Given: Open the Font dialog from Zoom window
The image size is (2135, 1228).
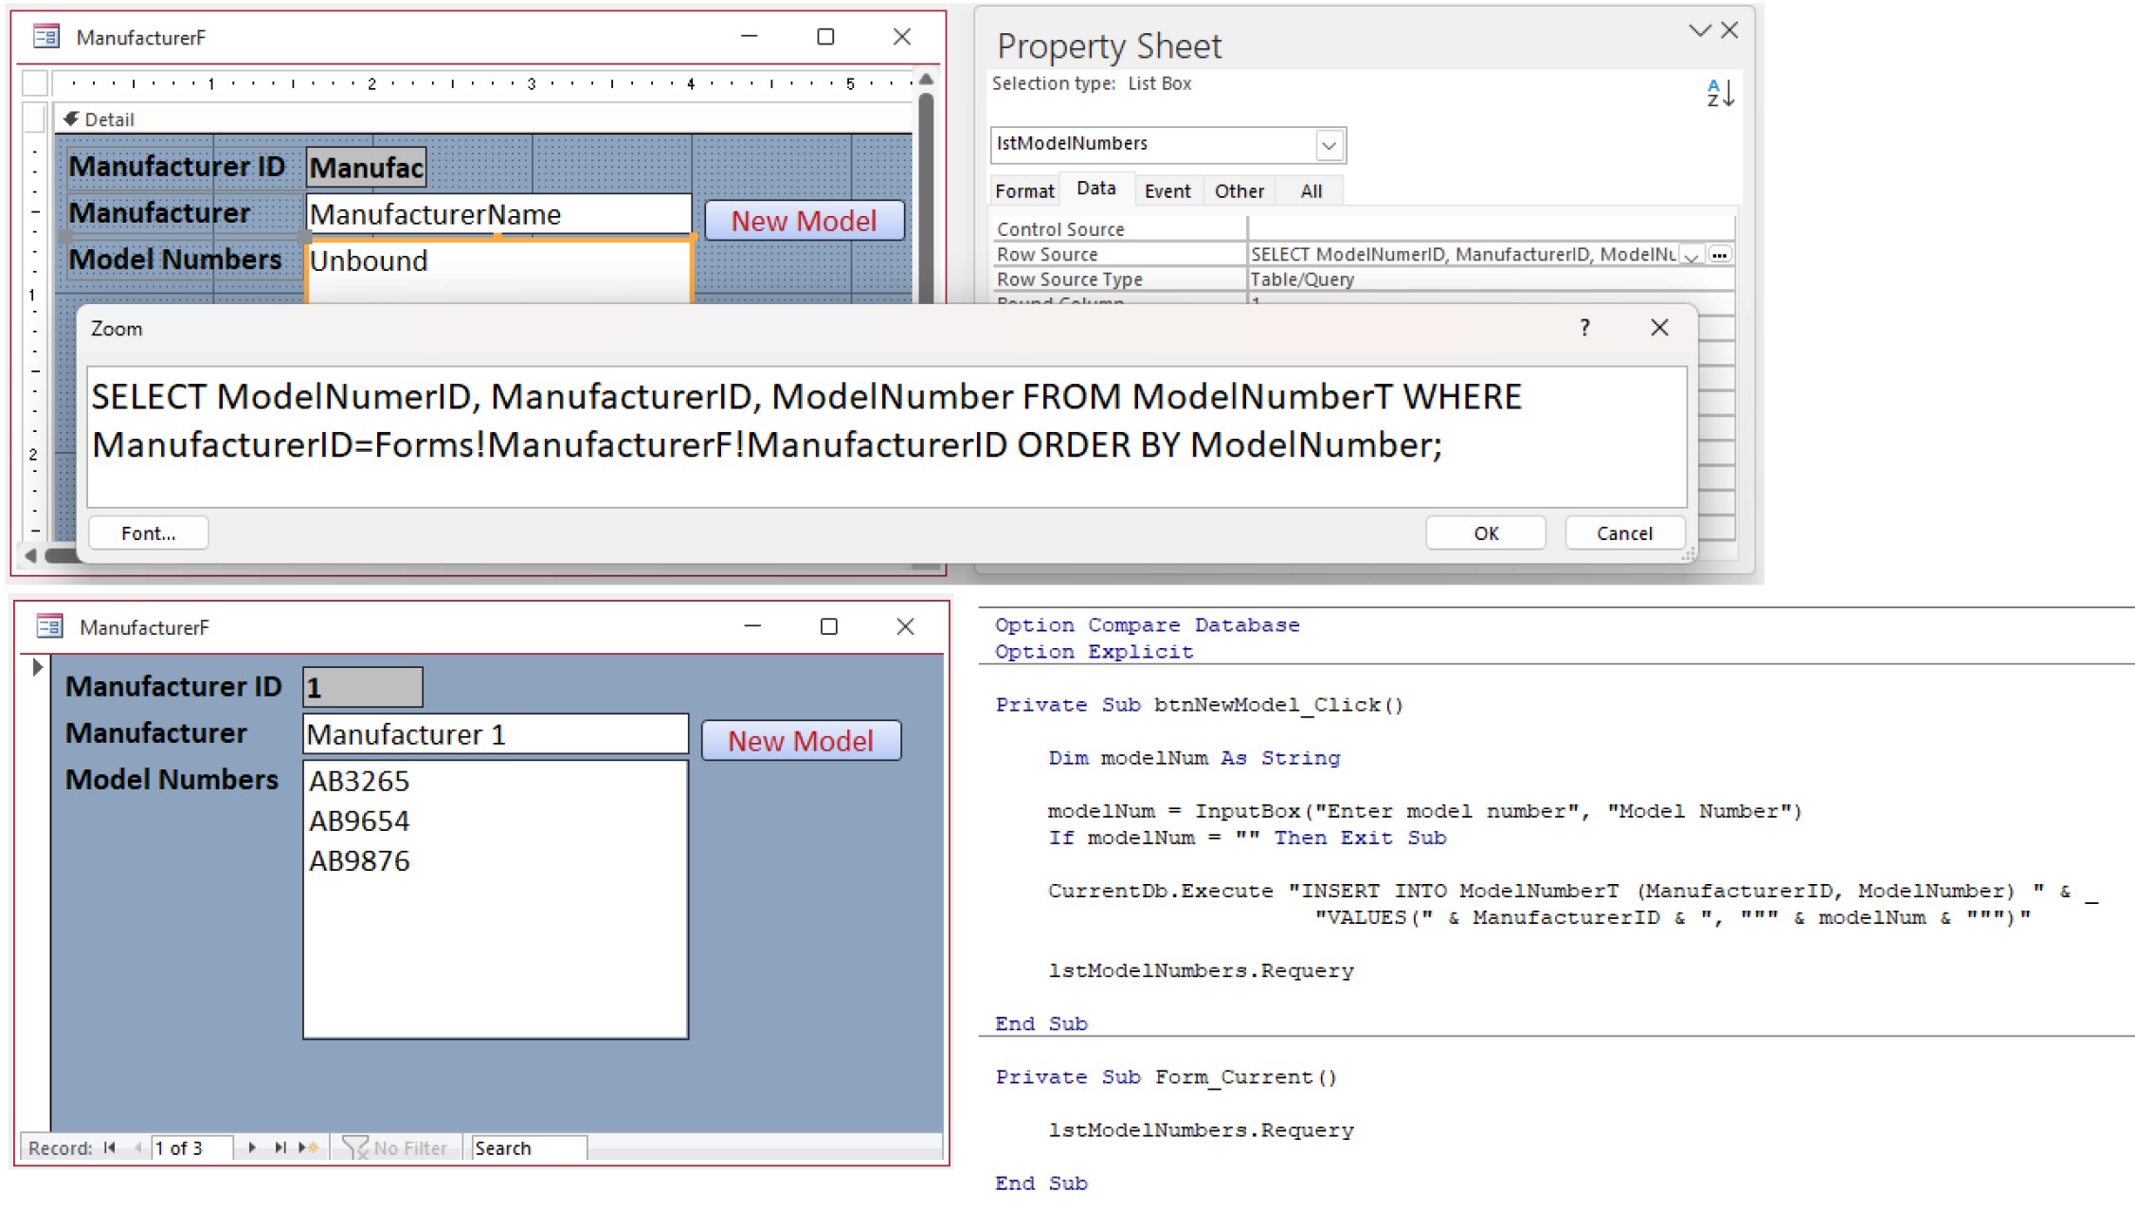Looking at the screenshot, I should (x=148, y=533).
